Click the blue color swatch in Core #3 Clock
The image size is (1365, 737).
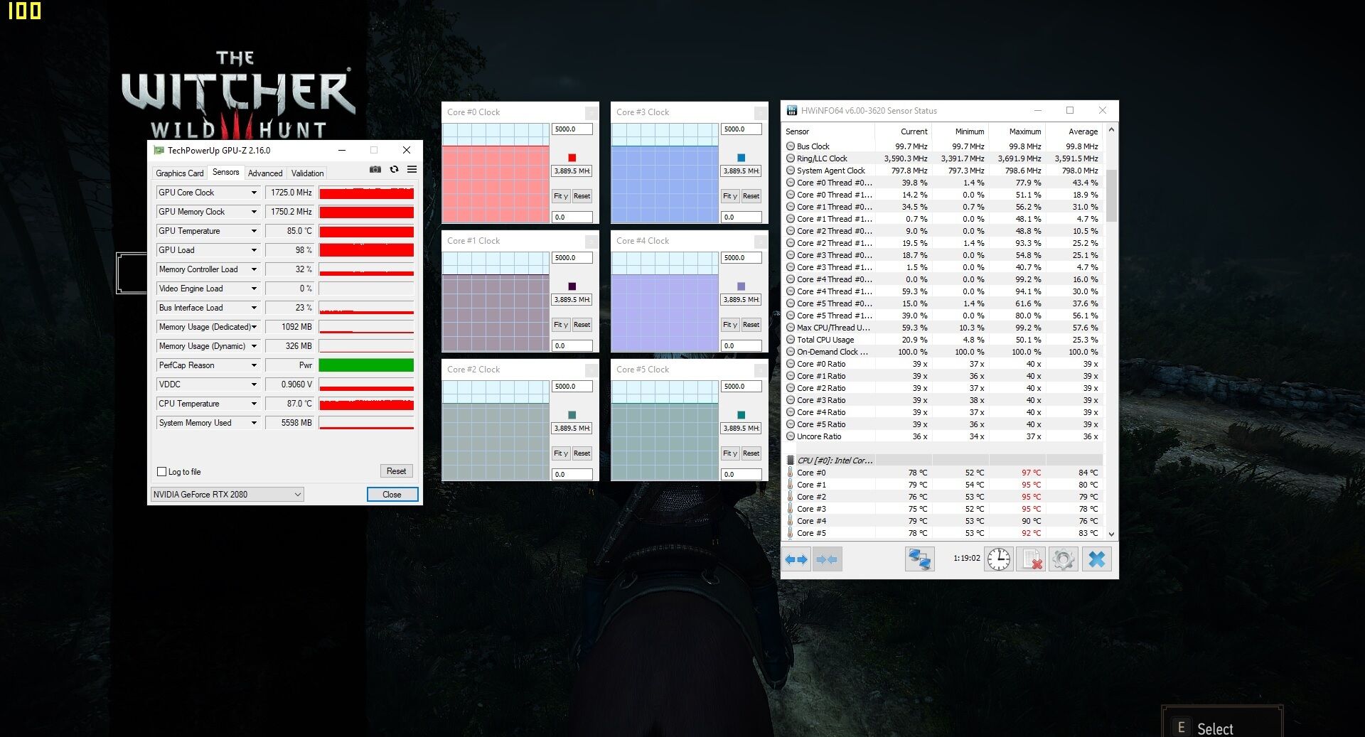(x=741, y=157)
